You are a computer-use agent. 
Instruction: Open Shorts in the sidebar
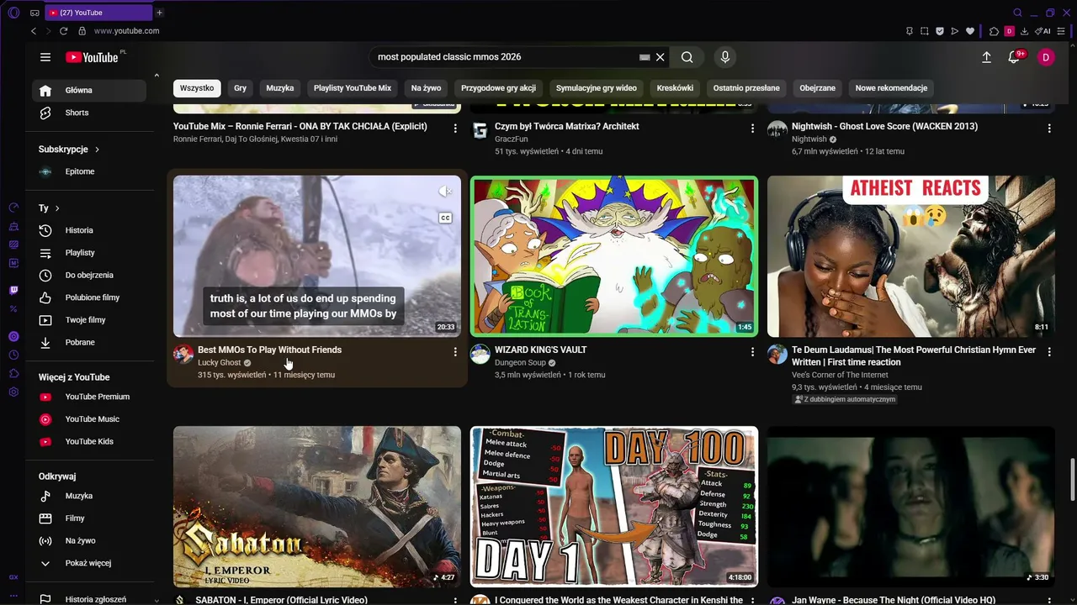click(x=89, y=113)
